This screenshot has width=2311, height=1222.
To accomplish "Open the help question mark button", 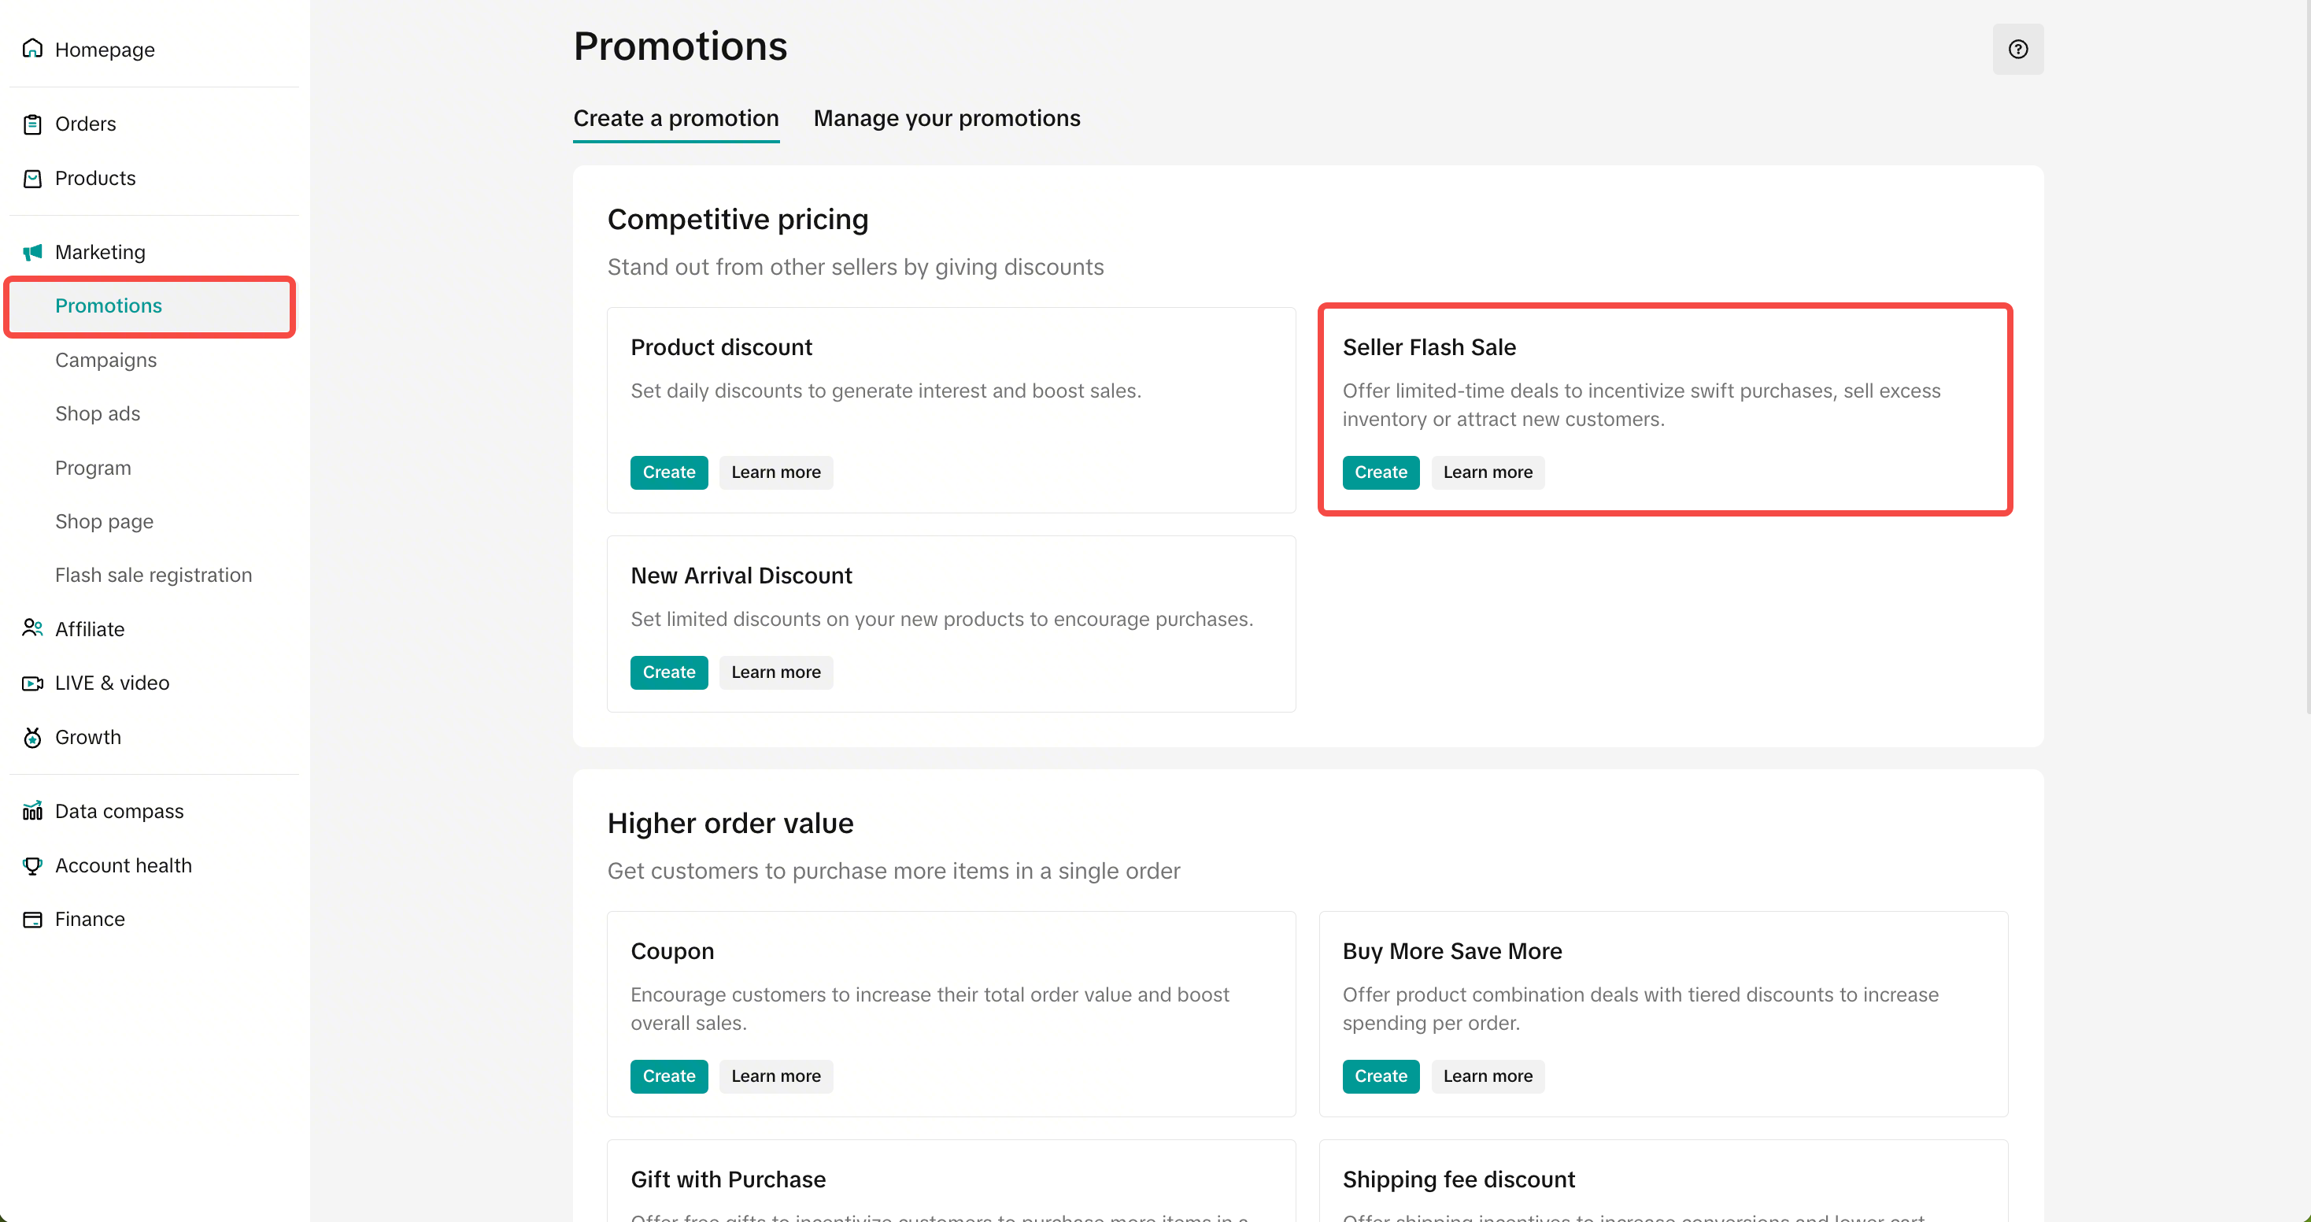I will pos(2017,50).
